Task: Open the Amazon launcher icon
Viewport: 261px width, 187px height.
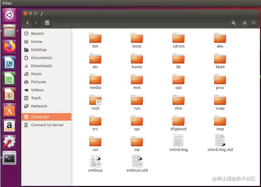Action: 9,126
